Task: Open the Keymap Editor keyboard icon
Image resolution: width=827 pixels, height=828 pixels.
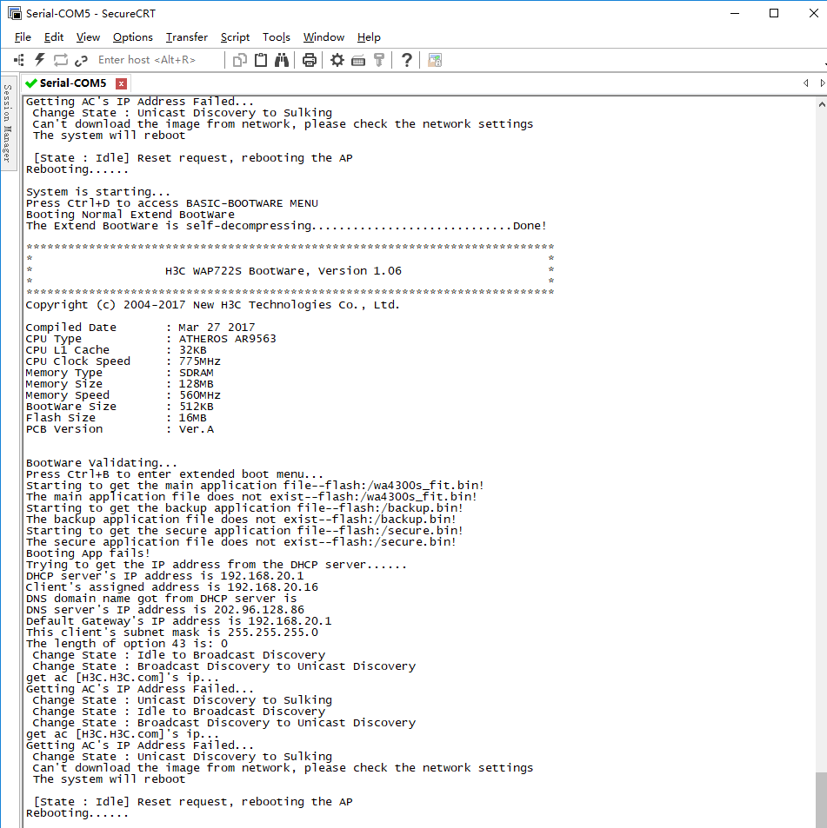Action: click(358, 61)
